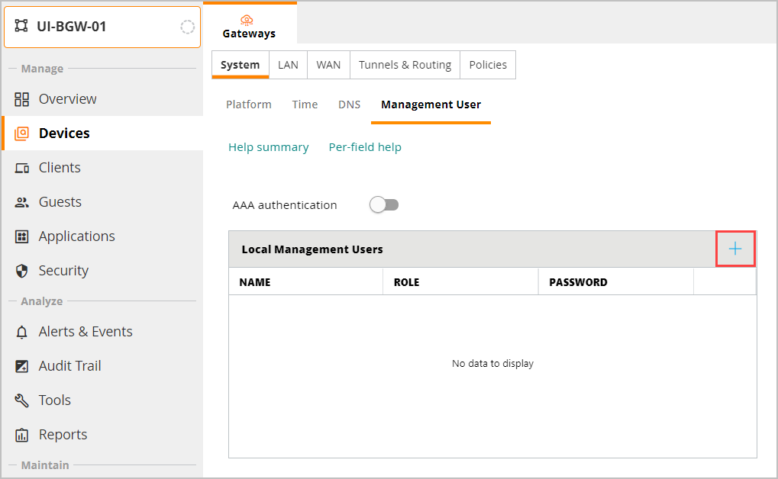Image resolution: width=778 pixels, height=479 pixels.
Task: Open the Tunnels & Routing tab
Action: pos(405,65)
